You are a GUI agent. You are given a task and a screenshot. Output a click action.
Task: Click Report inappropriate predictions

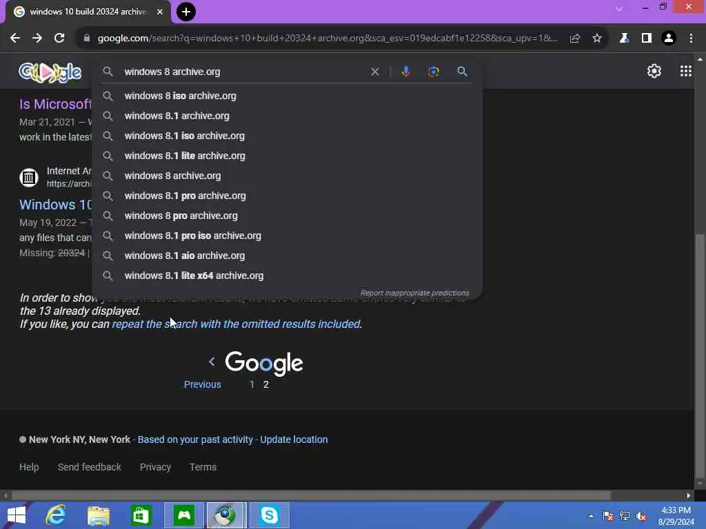click(414, 293)
